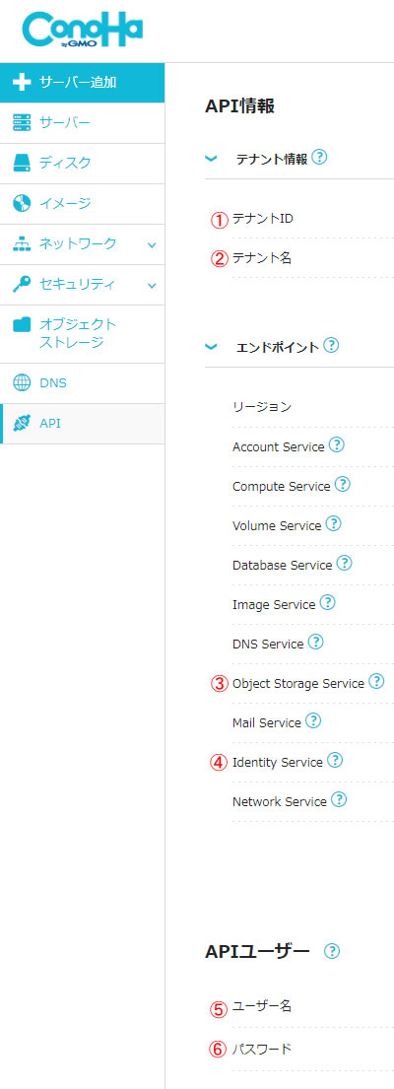This screenshot has width=394, height=1089.
Task: Click the DNS Service help icon
Action: pyautogui.click(x=315, y=643)
